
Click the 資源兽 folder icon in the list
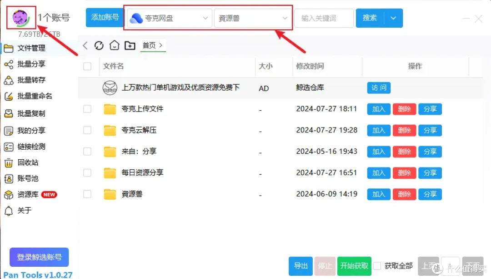(110, 194)
